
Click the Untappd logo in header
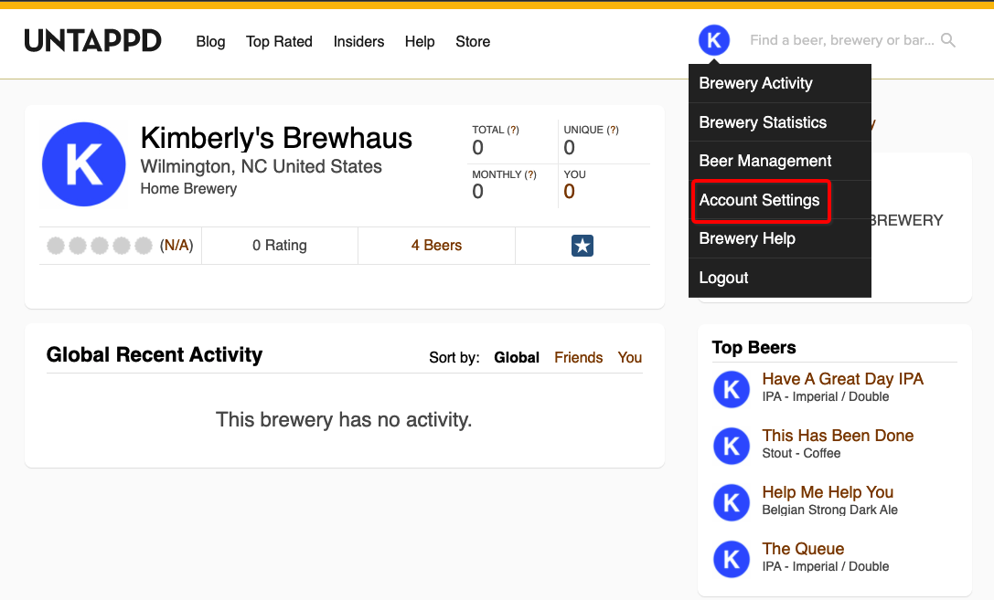(92, 41)
